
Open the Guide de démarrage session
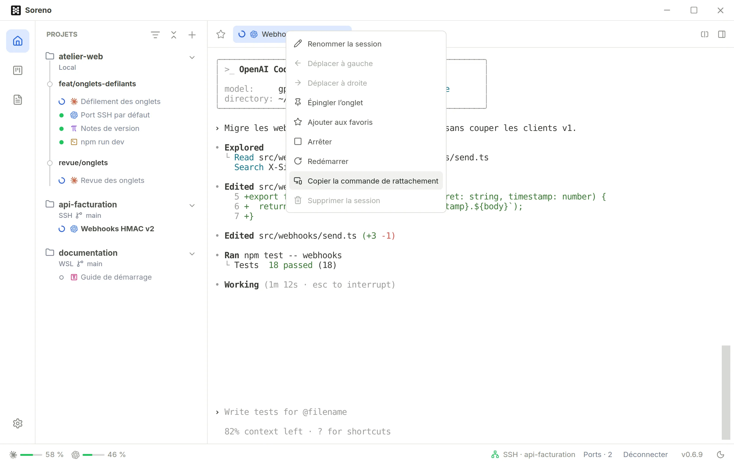(116, 277)
